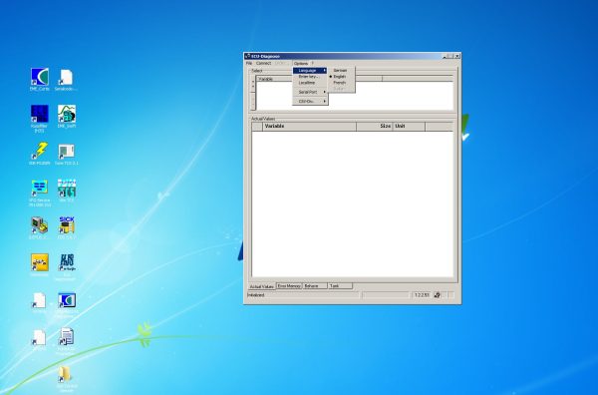Screen dimensions: 598x395
Task: Click the ECU-Diagnose title bar icon
Action: [x=248, y=56]
